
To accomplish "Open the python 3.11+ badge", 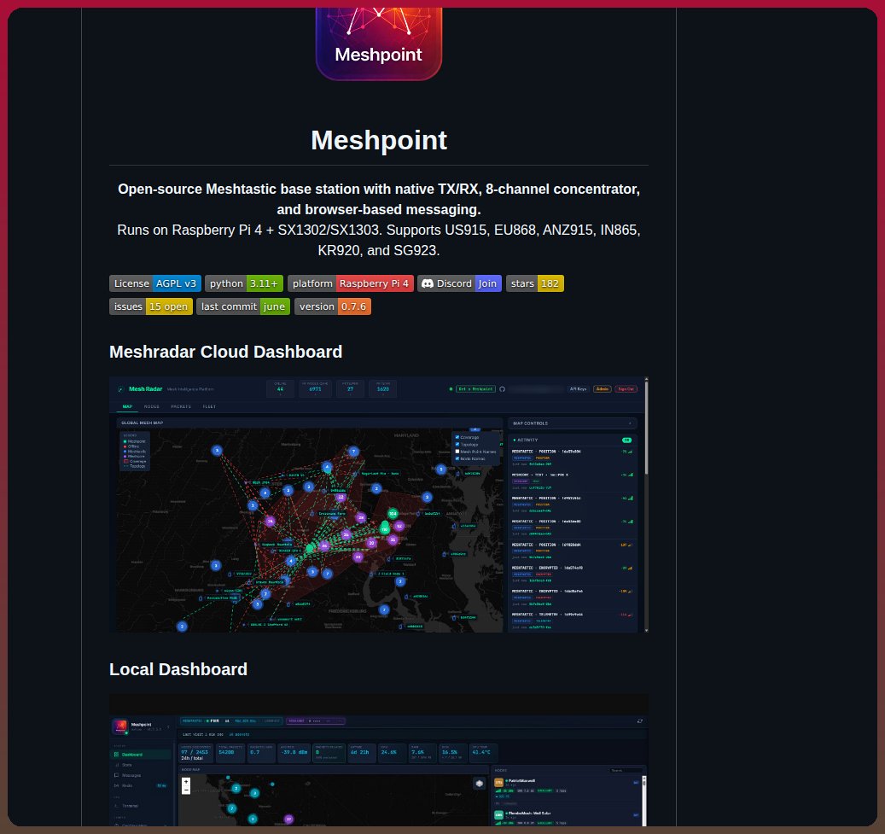I will pyautogui.click(x=244, y=283).
